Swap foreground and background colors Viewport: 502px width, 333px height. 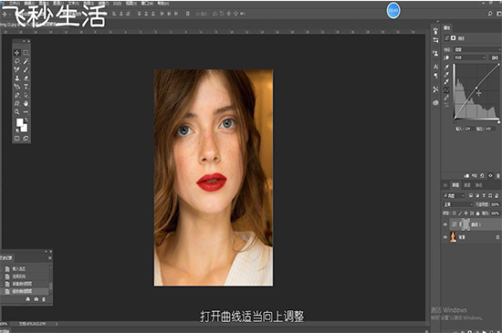26,120
